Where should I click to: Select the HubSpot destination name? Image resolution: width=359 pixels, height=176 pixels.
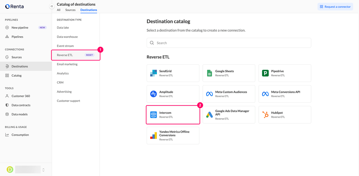[277, 113]
